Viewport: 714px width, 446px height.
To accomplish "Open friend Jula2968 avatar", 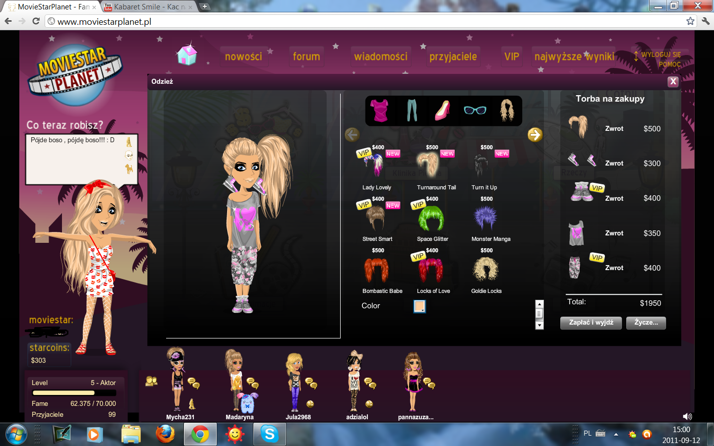I will pos(294,382).
